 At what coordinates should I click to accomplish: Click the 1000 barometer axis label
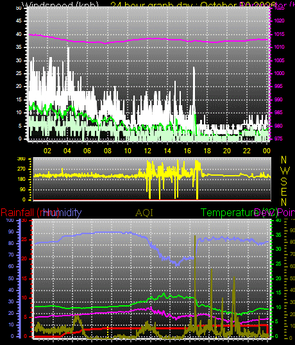(279, 73)
